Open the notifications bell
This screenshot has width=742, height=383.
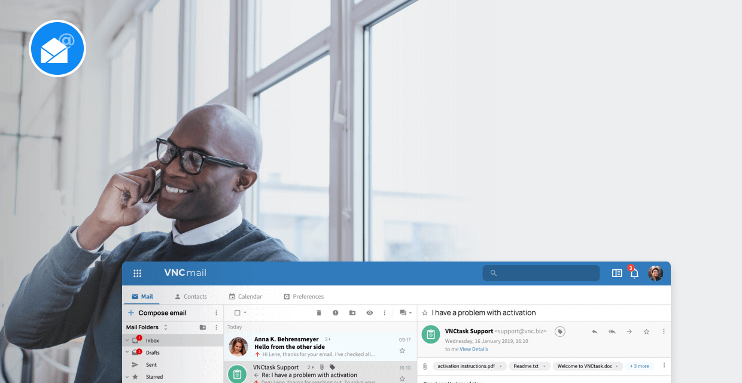coord(634,273)
